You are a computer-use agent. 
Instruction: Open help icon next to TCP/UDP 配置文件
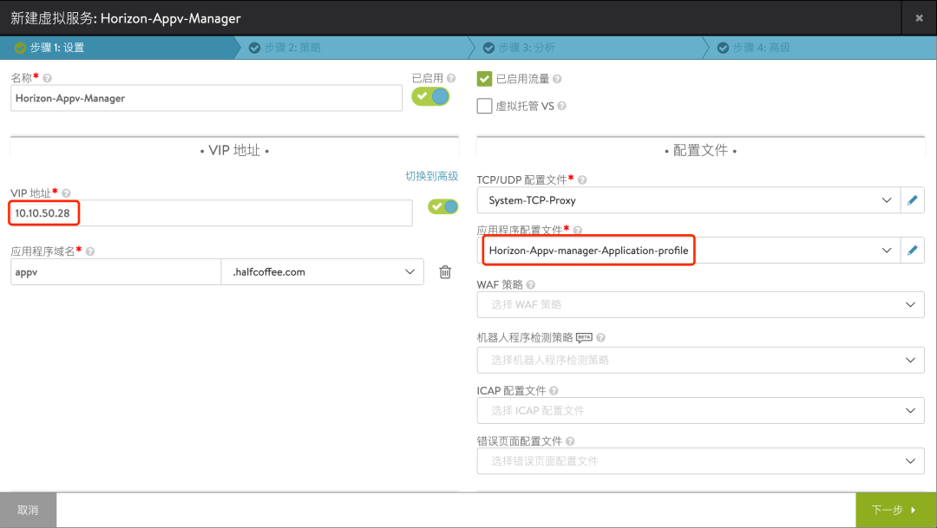tap(582, 179)
